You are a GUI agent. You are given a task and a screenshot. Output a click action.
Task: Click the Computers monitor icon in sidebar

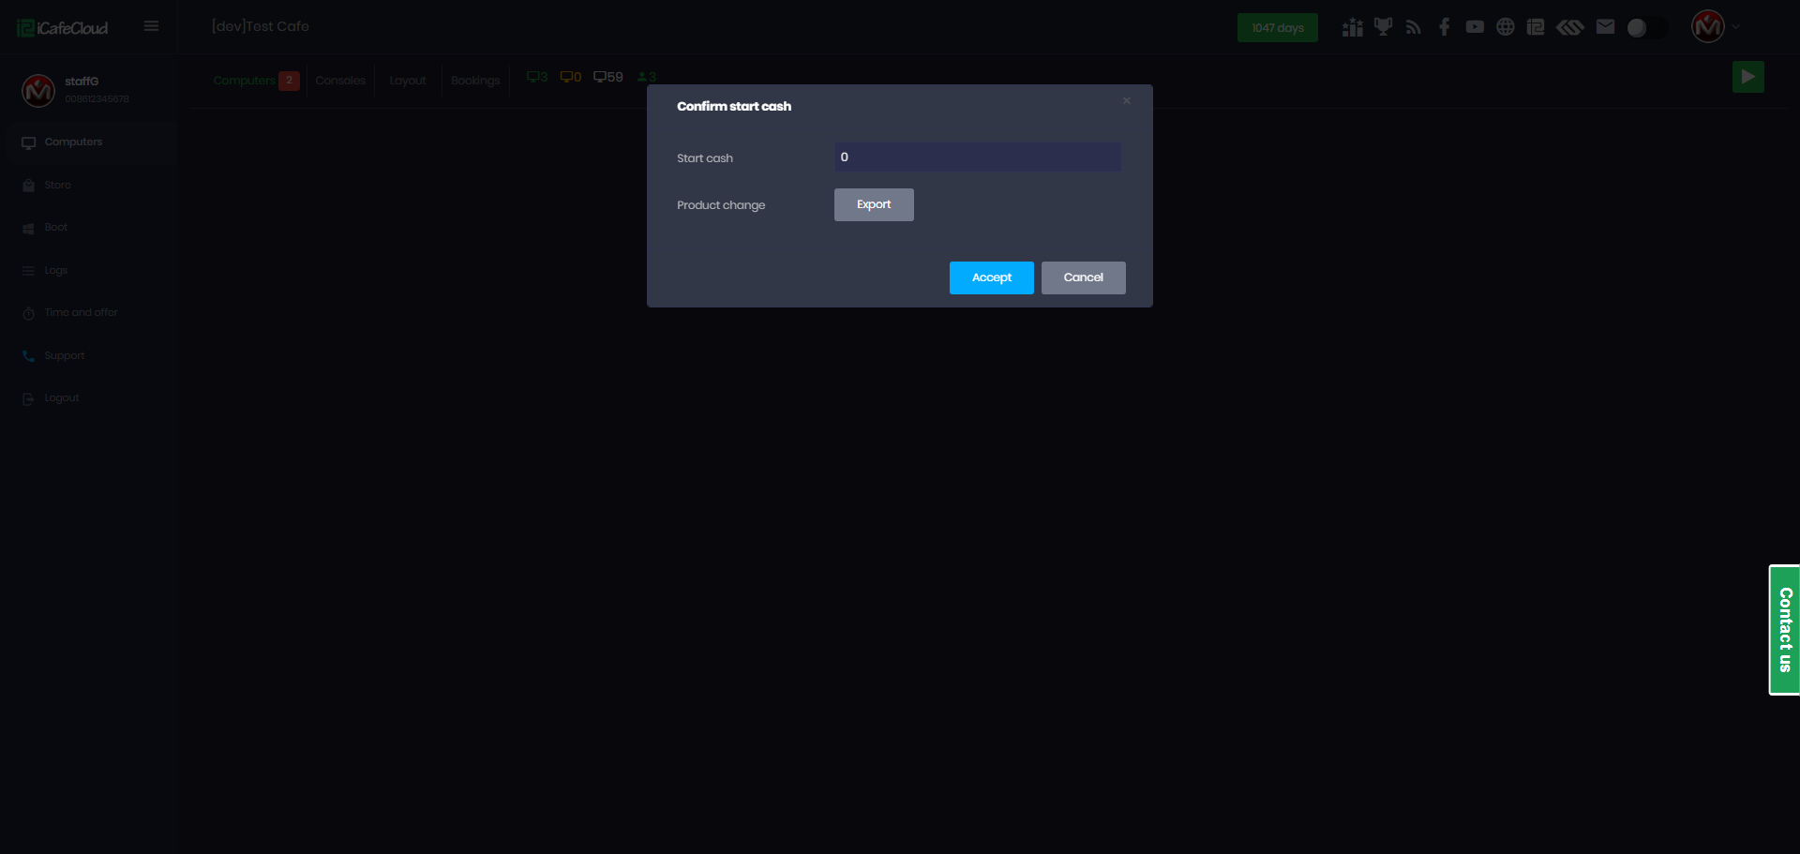[x=29, y=143]
